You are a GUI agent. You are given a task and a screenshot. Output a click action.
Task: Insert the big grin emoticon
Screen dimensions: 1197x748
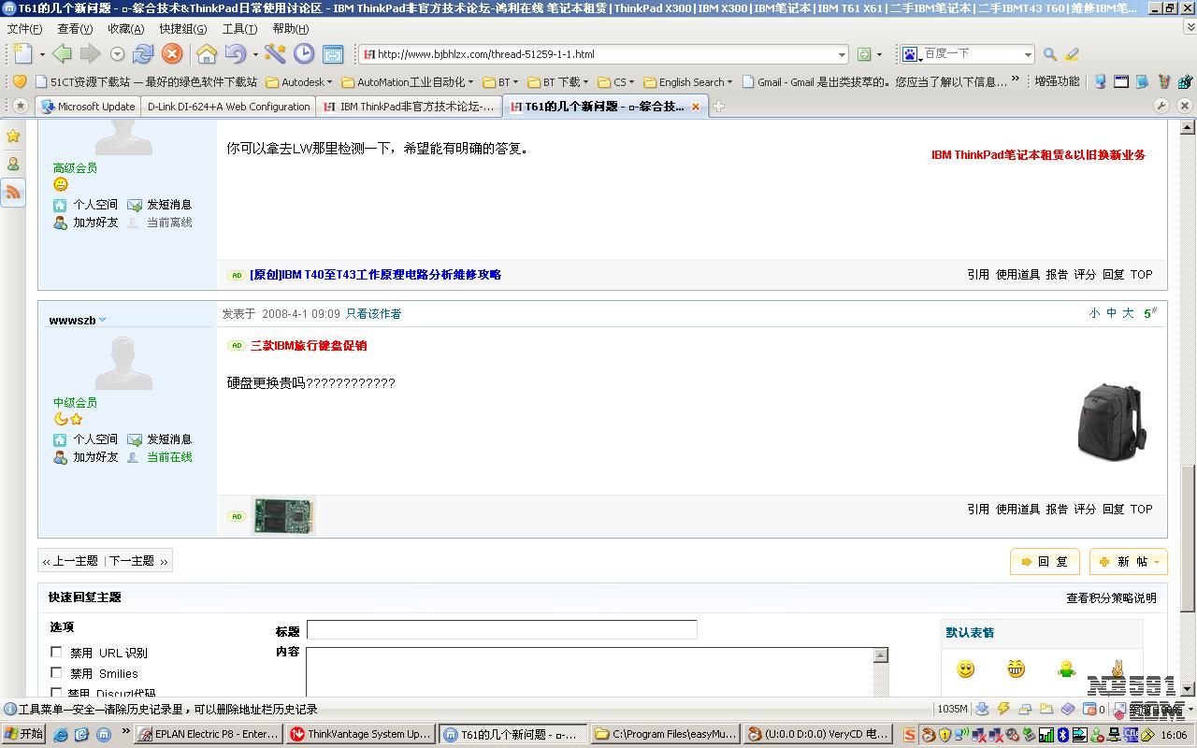[1016, 669]
